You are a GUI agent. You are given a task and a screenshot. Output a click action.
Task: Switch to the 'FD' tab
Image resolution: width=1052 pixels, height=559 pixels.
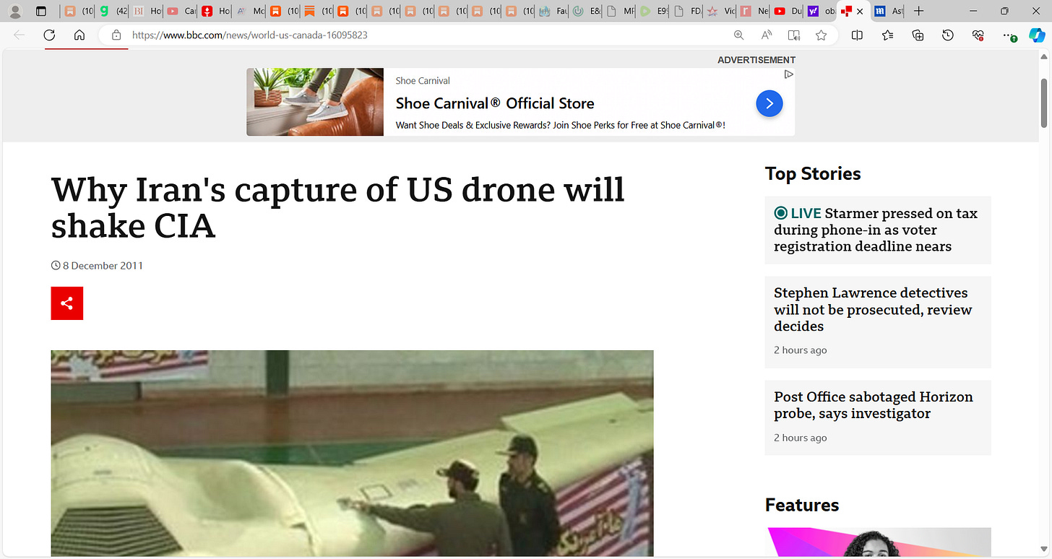tap(686, 11)
